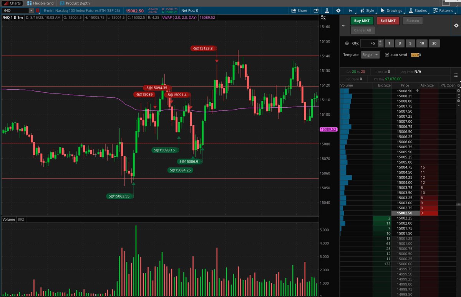Click the flask icon beside Share
This screenshot has width=461, height=297.
pyautogui.click(x=327, y=11)
